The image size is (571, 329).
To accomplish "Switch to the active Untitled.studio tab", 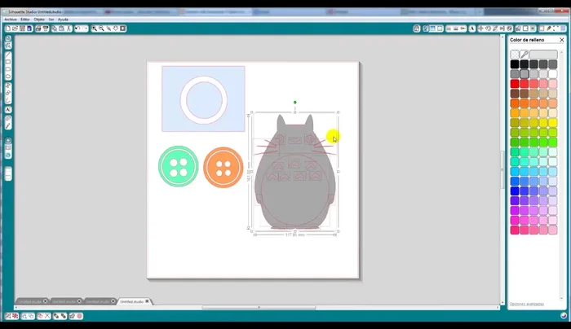I will pyautogui.click(x=131, y=301).
